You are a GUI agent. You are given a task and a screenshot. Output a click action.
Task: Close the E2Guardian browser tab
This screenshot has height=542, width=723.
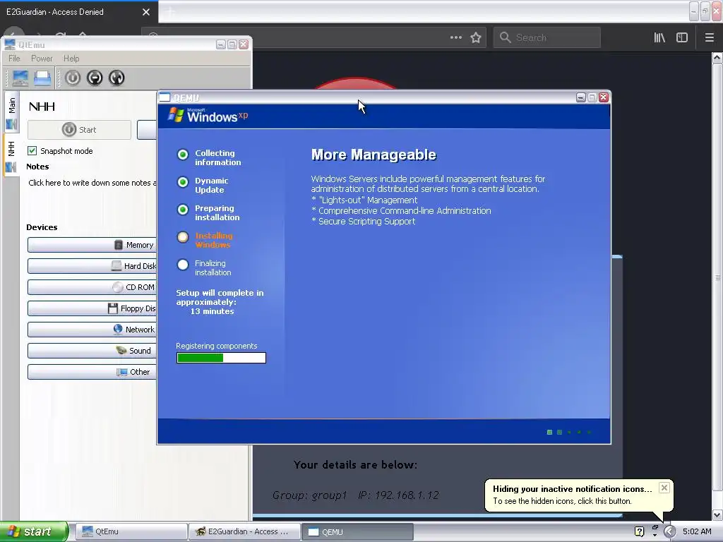coord(146,12)
